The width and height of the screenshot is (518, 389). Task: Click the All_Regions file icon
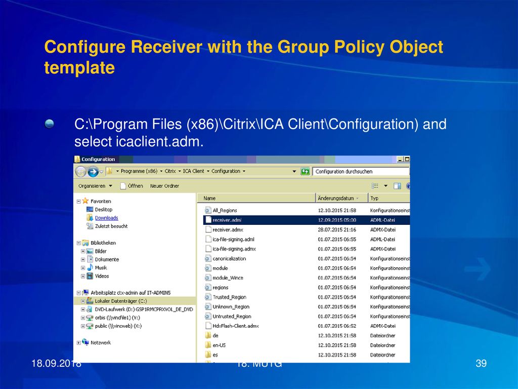coord(208,210)
